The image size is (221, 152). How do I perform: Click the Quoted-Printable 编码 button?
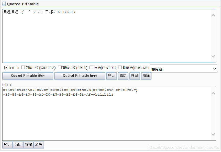28,76
